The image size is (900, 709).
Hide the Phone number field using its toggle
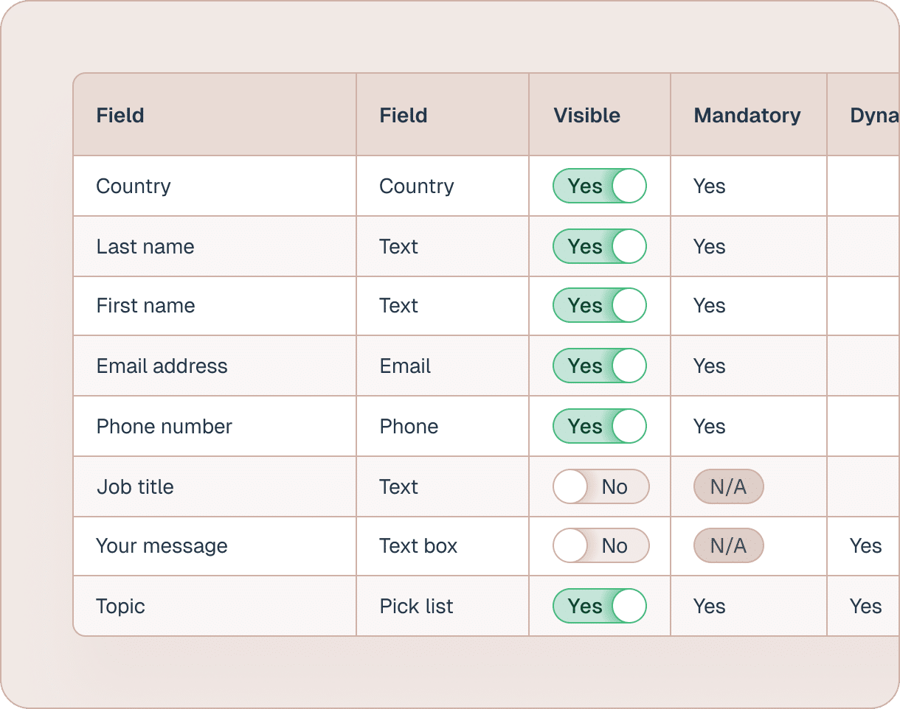[x=599, y=427]
